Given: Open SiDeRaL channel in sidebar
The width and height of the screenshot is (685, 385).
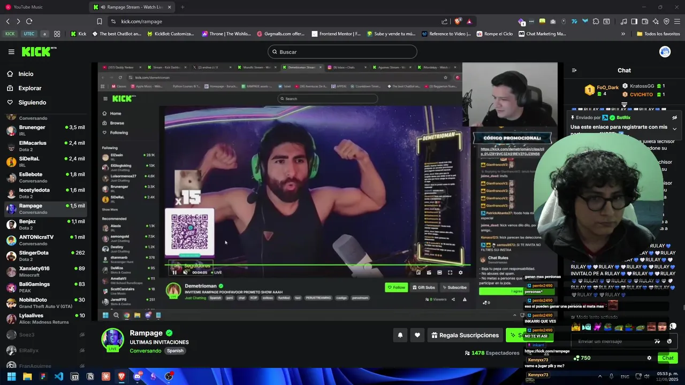Looking at the screenshot, I should click(45, 162).
